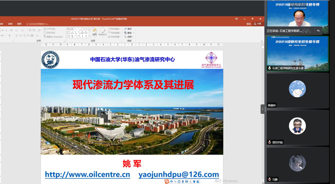Click the "Tell me what you want" search box
This screenshot has width=335, height=184.
39,24
